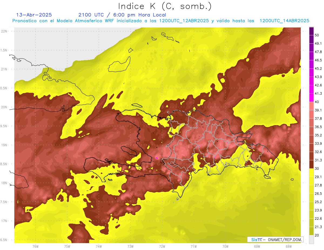
Task: Click "2100 UTC / 6:00 pm Hora Local"
Action: click(x=122, y=15)
